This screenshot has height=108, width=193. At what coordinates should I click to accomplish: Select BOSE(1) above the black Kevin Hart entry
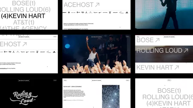pyautogui.click(x=24, y=3)
